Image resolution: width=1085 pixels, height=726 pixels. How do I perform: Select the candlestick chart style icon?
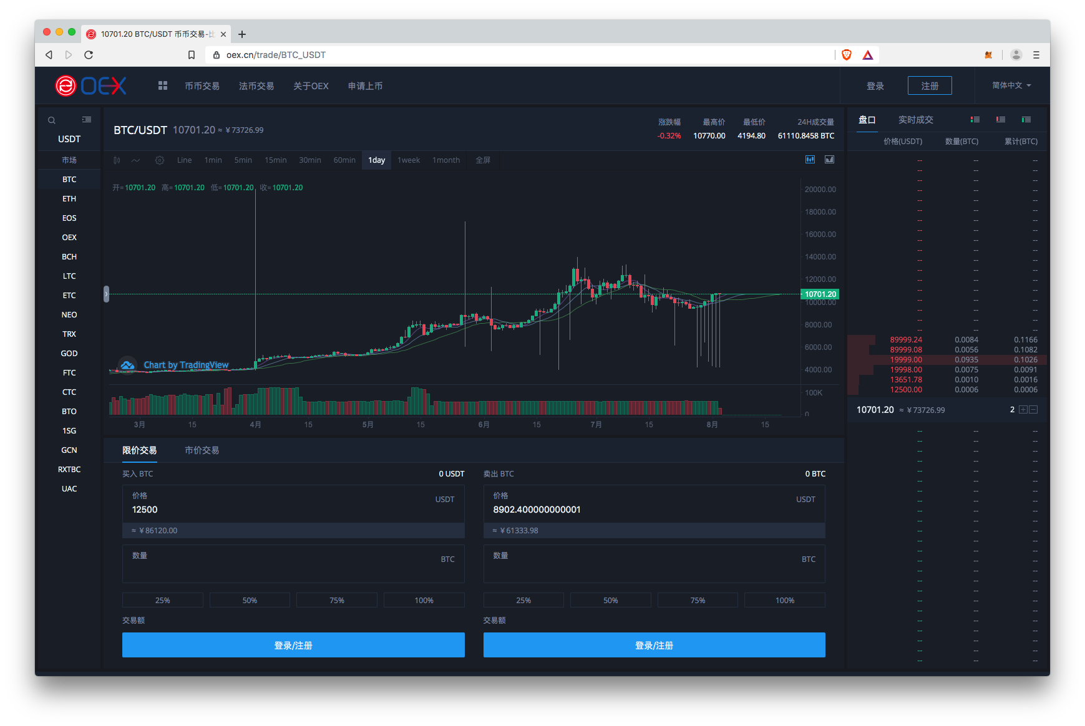tap(117, 160)
